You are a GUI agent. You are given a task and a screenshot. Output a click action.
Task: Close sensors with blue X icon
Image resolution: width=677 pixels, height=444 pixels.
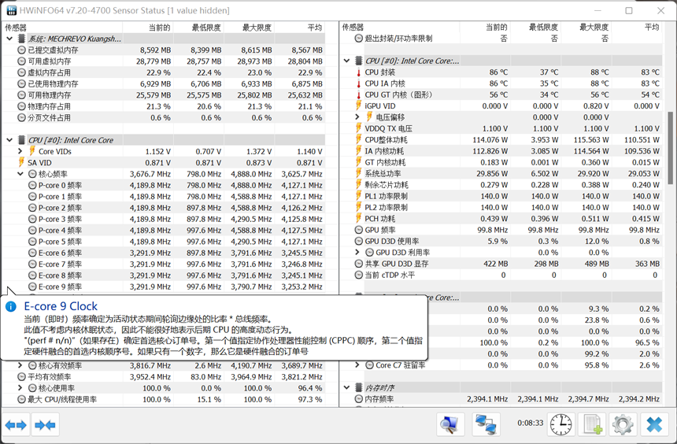tap(654, 425)
